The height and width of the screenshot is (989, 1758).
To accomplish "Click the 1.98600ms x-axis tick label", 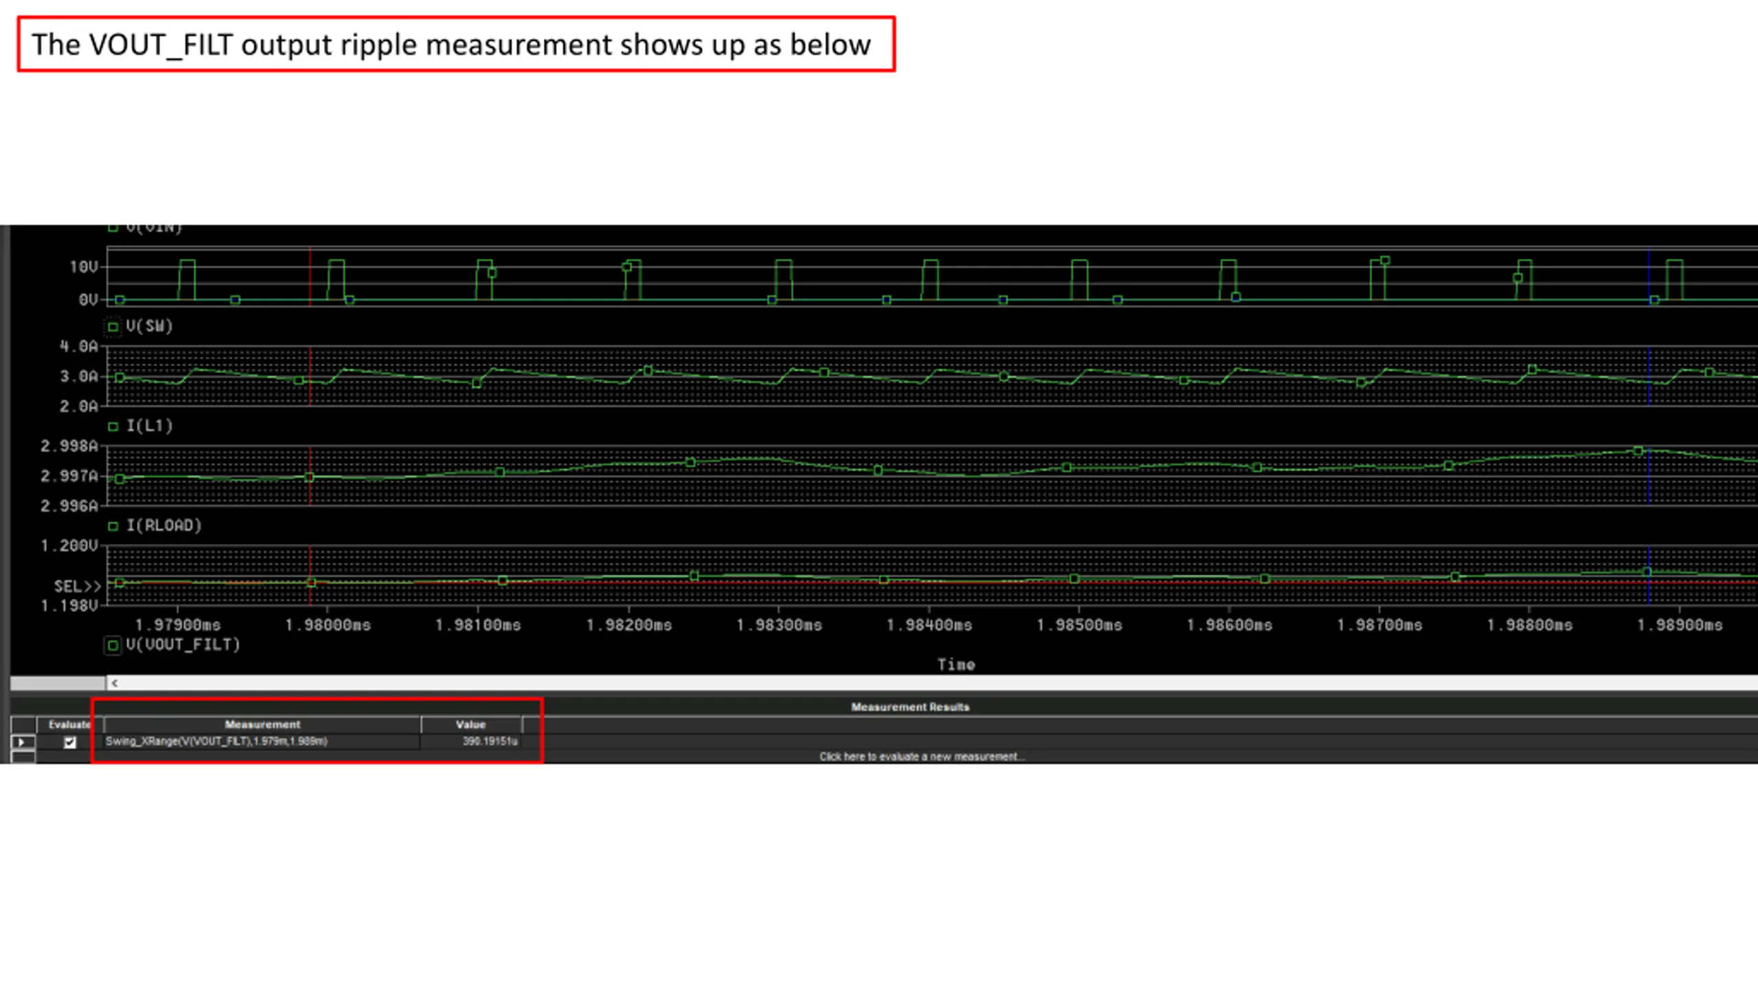I will [1229, 625].
